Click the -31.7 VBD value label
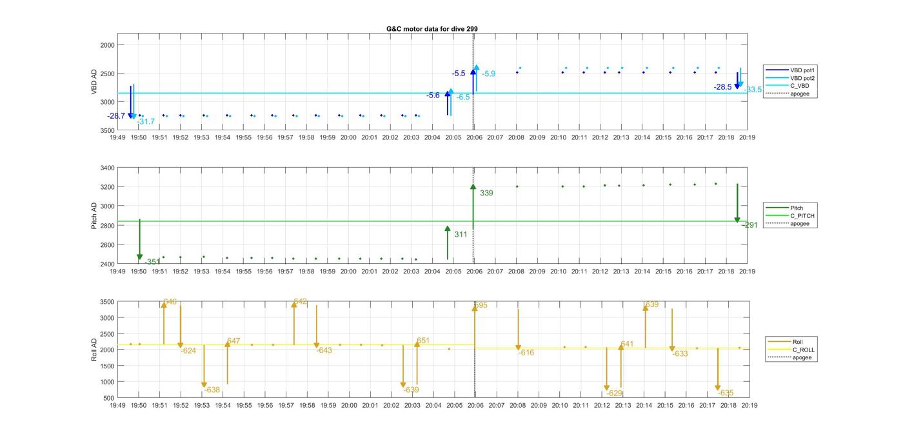Viewport: 903px width, 447px height. click(146, 122)
